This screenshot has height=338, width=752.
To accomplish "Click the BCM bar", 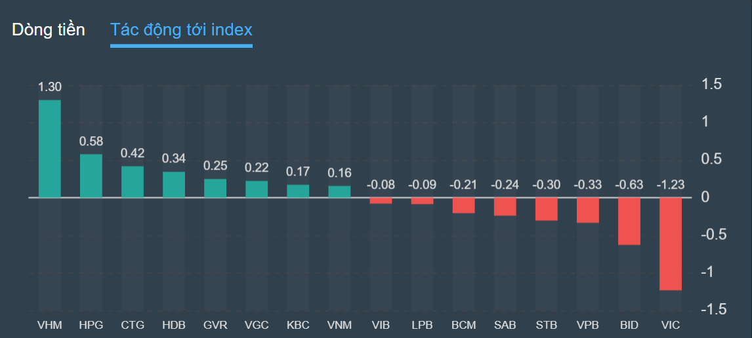I will click(463, 205).
